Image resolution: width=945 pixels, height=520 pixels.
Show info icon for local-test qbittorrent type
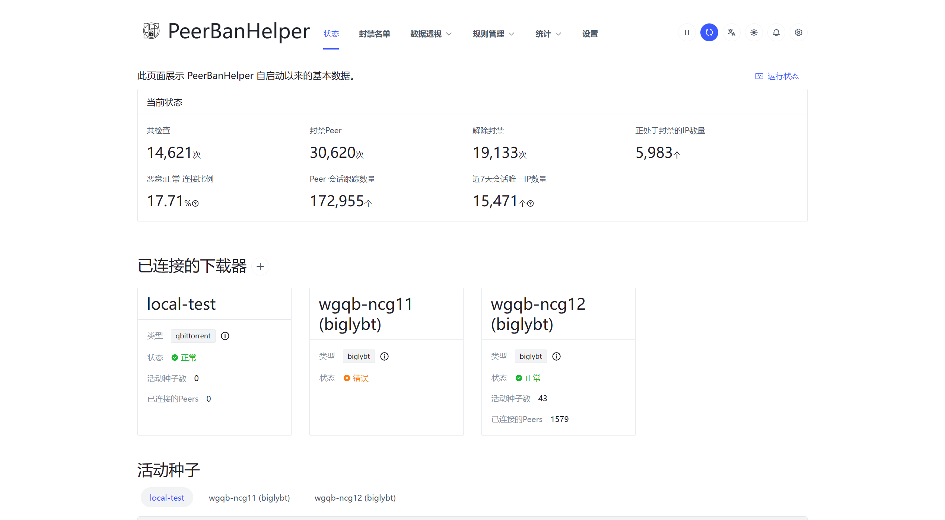(225, 336)
